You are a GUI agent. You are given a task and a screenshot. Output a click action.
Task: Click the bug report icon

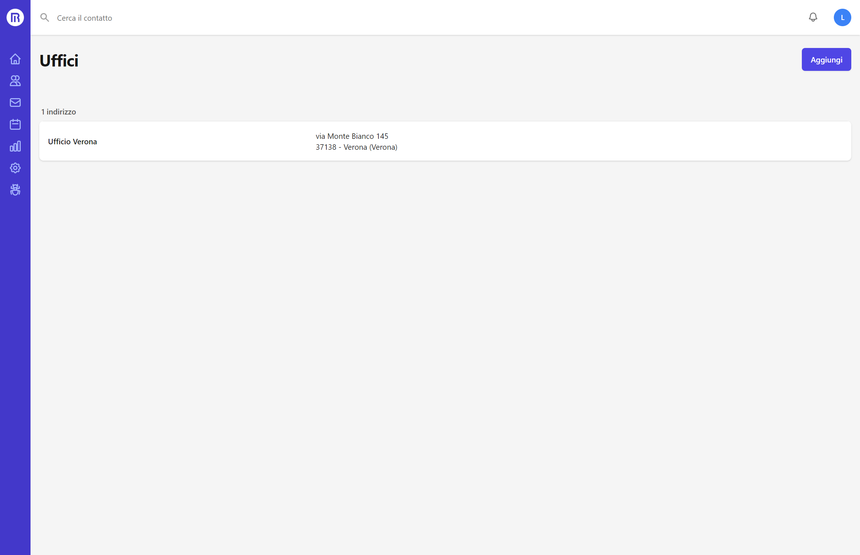tap(15, 189)
